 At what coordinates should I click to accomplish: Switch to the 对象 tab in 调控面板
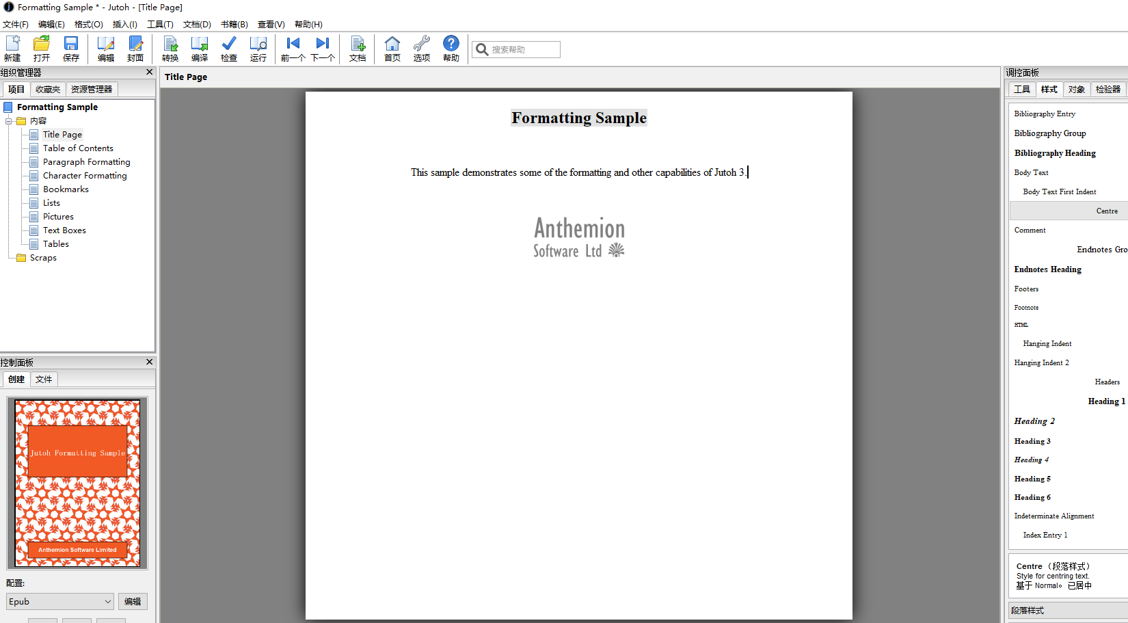(1077, 89)
